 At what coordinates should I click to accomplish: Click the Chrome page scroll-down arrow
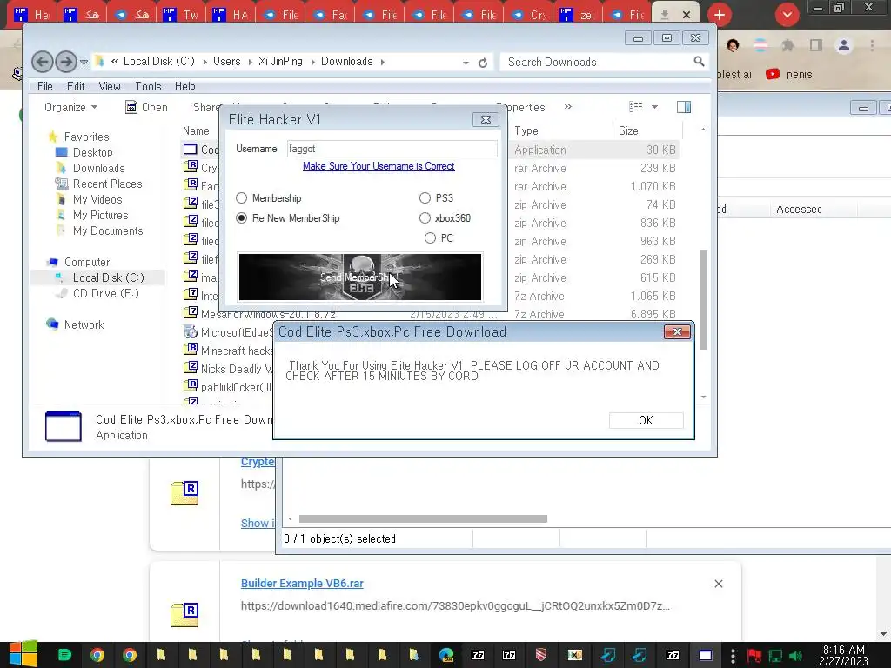pos(883,634)
